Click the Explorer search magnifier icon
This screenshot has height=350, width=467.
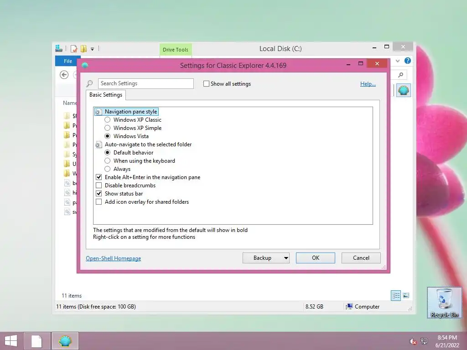pos(400,75)
